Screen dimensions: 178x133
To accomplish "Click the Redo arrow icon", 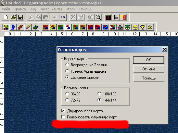I will (63, 17).
